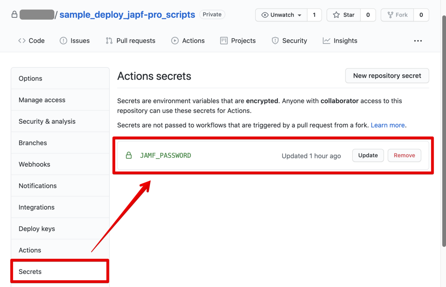Click the code brackets icon
This screenshot has height=287, width=446.
click(x=22, y=41)
